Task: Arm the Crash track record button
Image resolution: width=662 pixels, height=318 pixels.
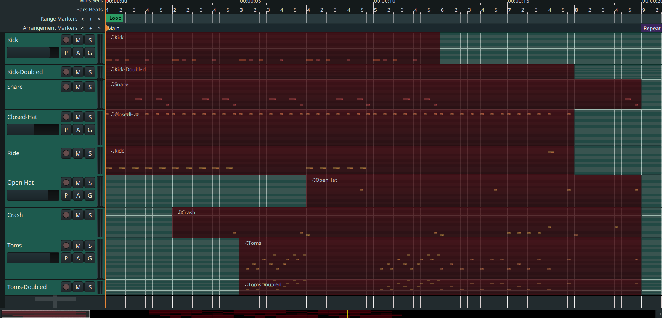Action: click(66, 215)
